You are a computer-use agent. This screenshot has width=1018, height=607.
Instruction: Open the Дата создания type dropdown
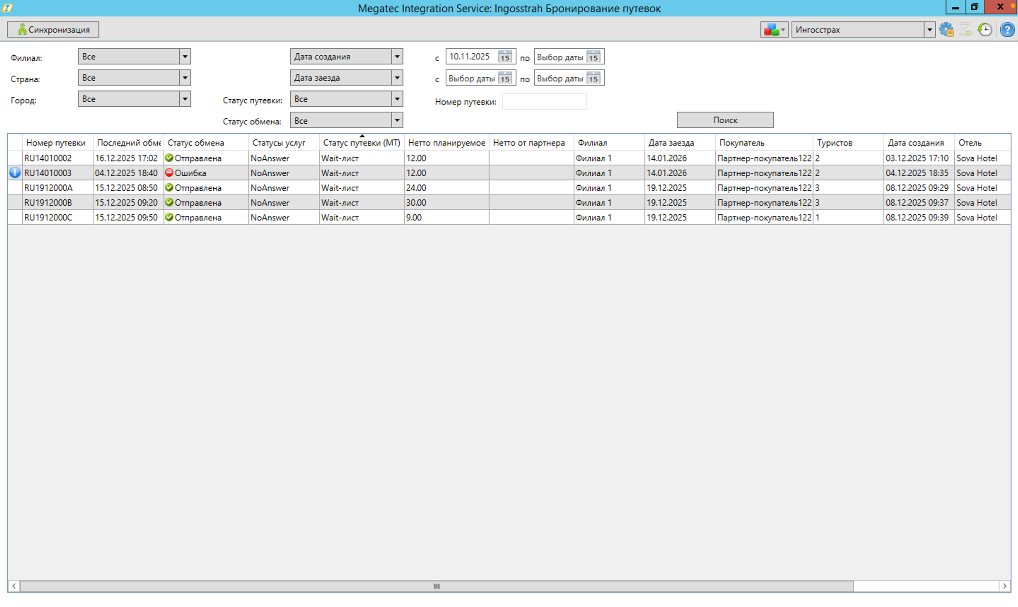click(397, 57)
